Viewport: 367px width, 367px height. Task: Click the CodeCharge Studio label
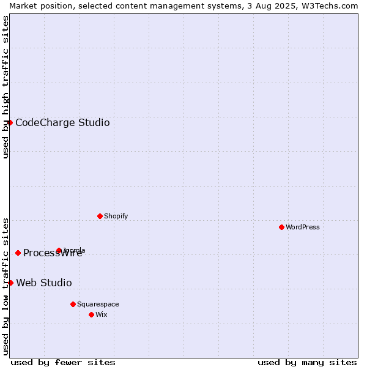[x=62, y=123]
